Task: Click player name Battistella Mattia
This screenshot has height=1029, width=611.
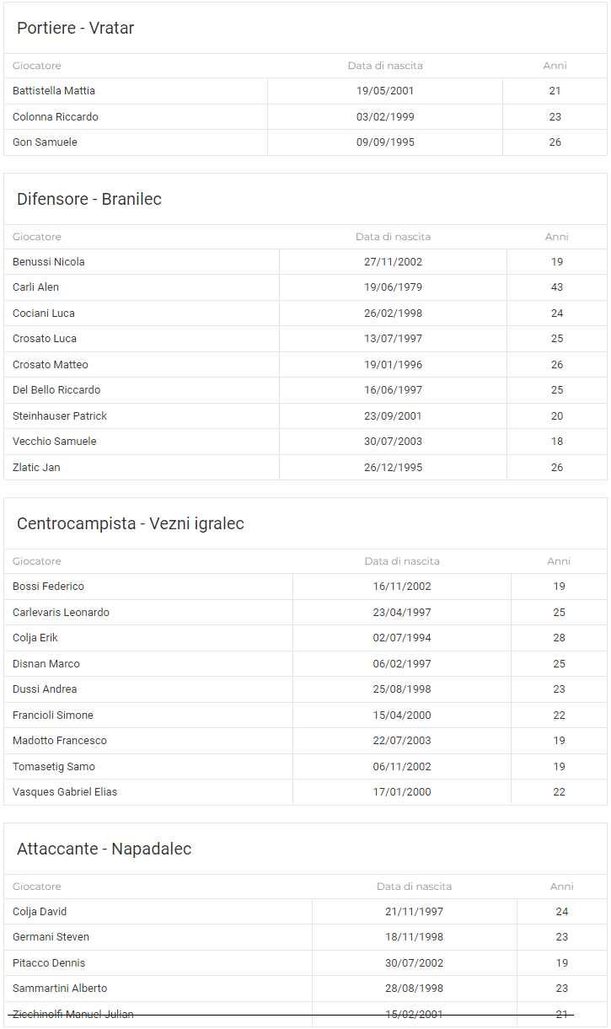Action: click(x=54, y=91)
